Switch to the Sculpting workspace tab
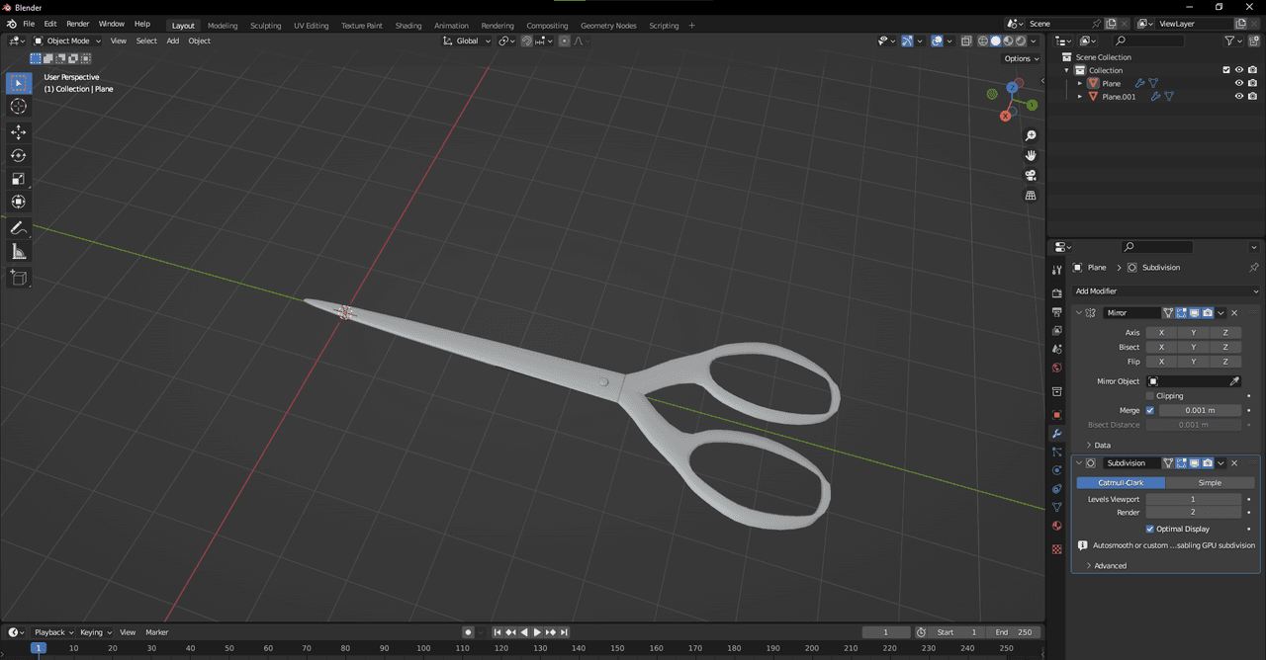The width and height of the screenshot is (1266, 660). 265,26
